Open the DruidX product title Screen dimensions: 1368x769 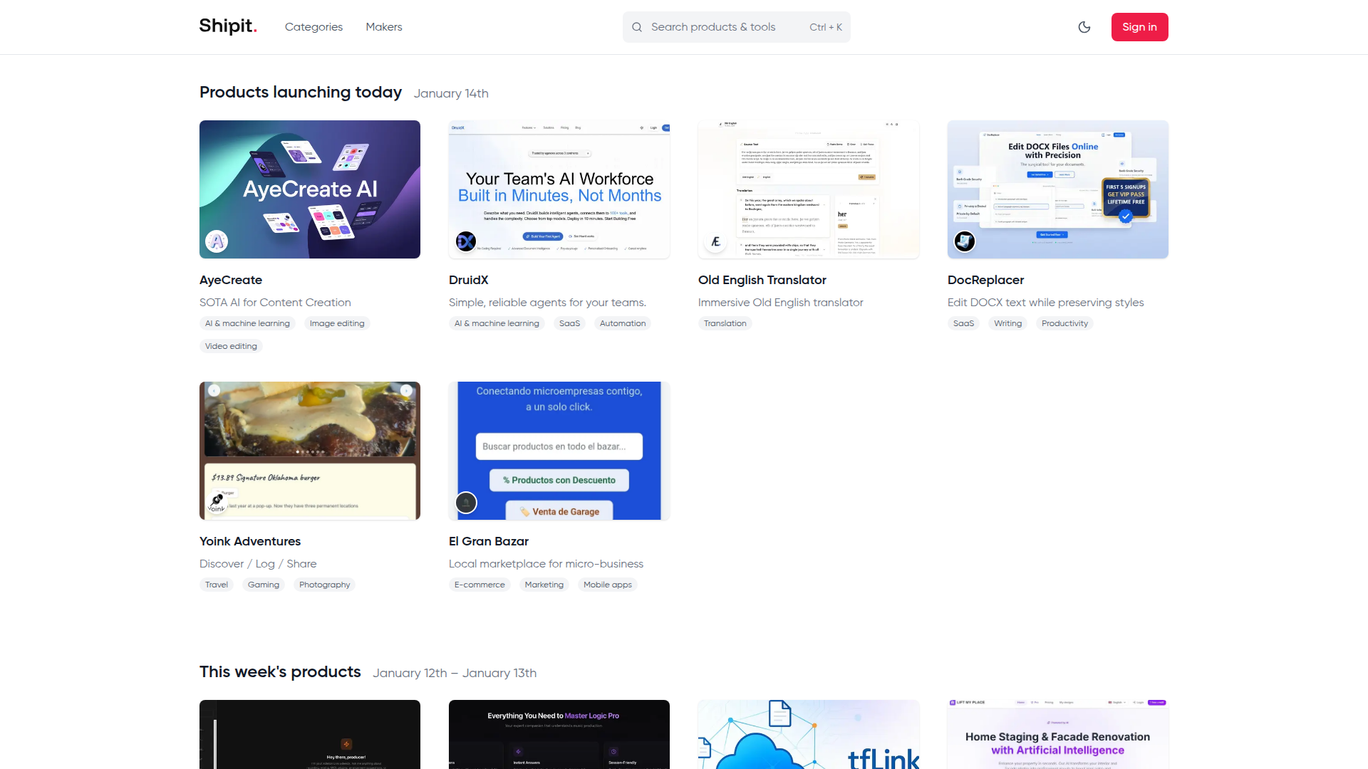point(469,280)
